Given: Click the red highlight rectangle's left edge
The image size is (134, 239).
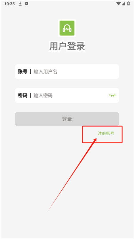Looking at the screenshot, I should click(82, 134).
